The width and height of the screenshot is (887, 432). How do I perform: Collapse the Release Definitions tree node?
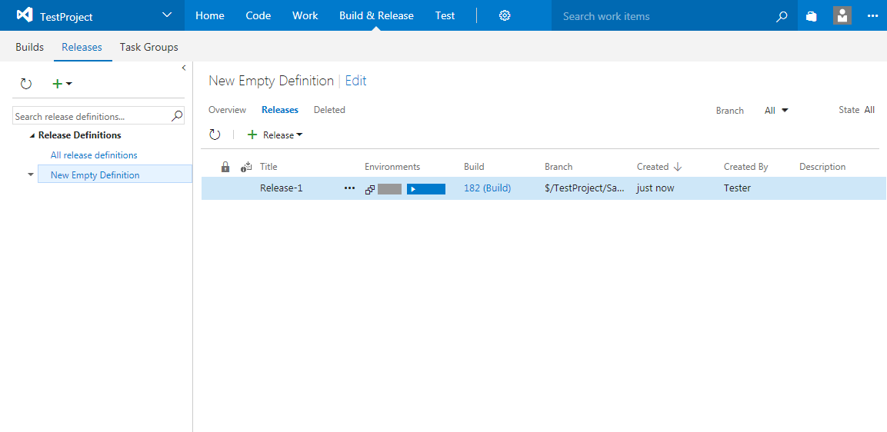click(32, 135)
